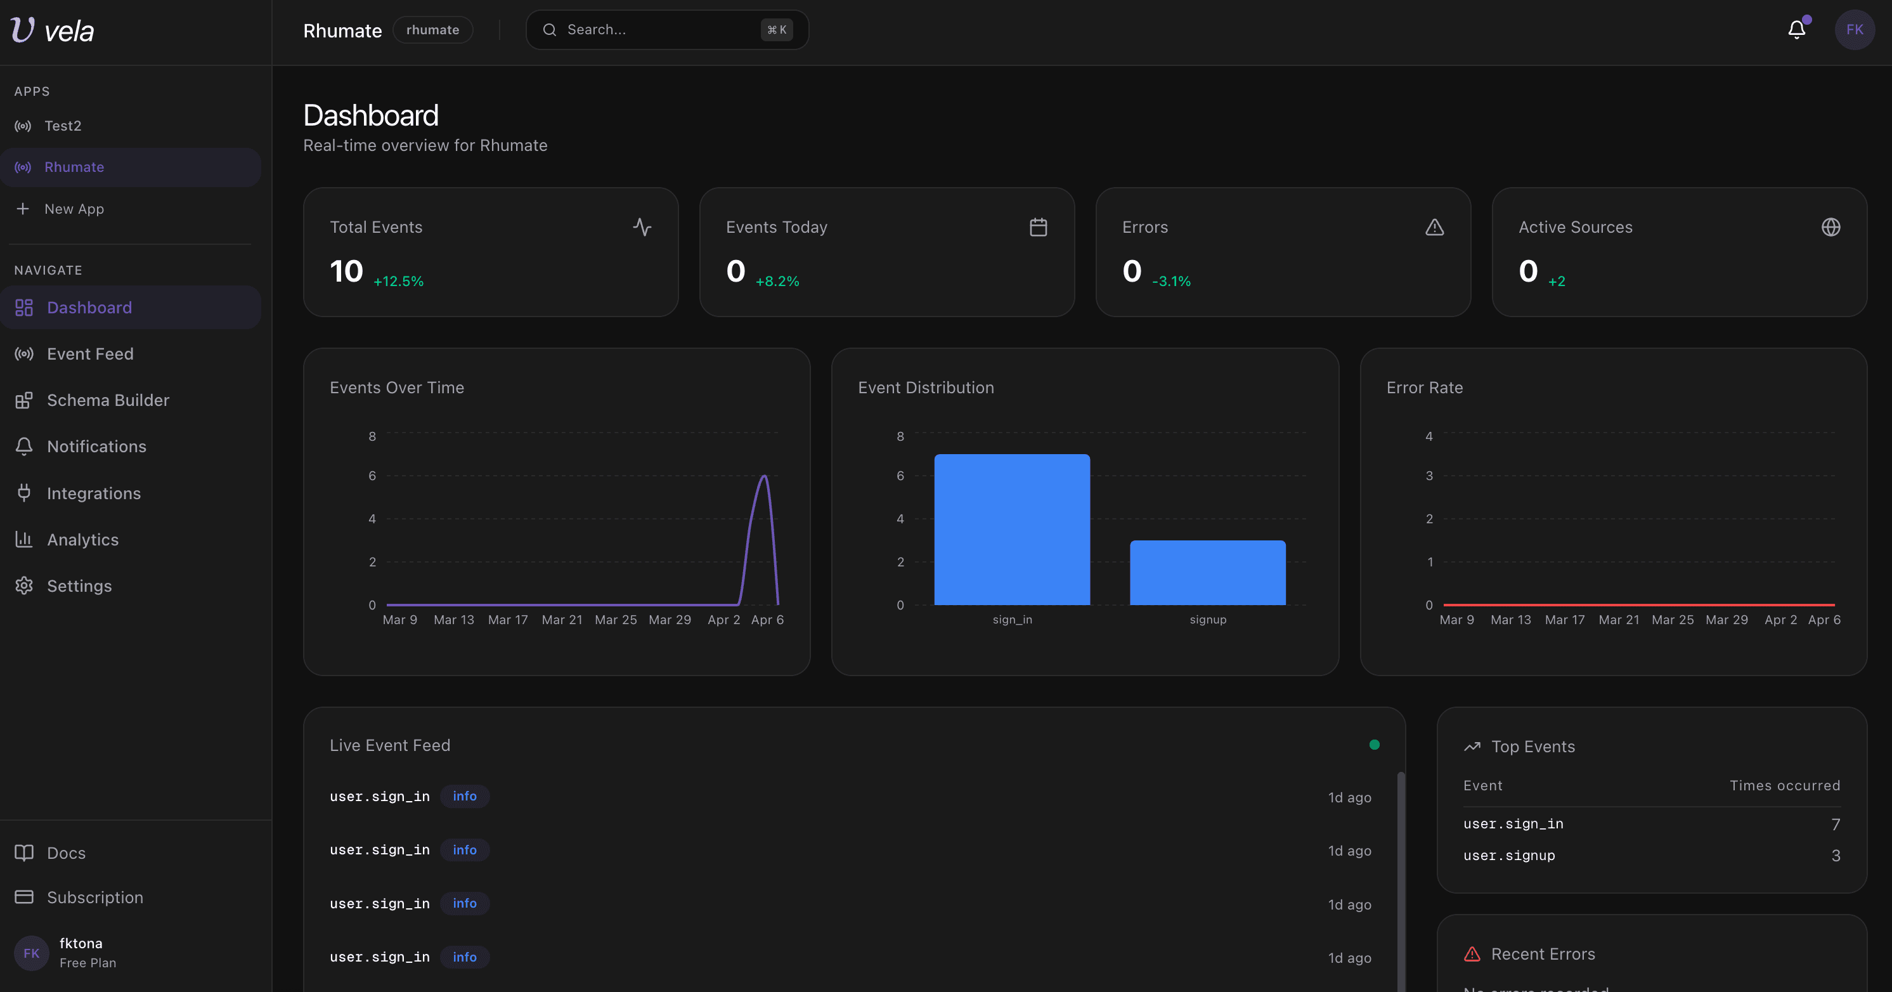
Task: Add a New App
Action: point(74,209)
